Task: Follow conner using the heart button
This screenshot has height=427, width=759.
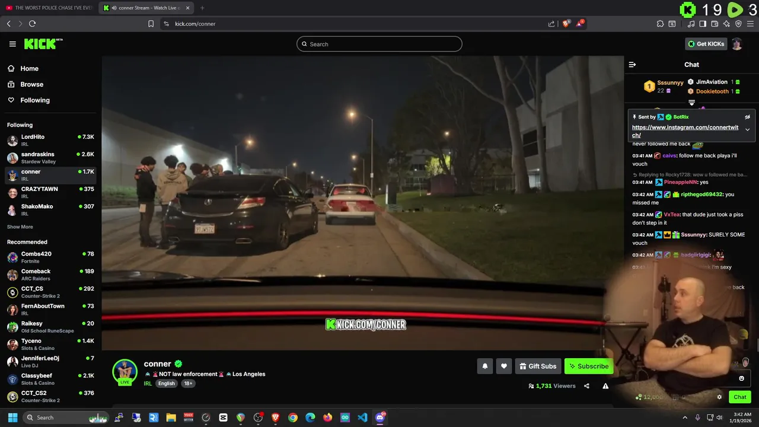Action: [503, 366]
